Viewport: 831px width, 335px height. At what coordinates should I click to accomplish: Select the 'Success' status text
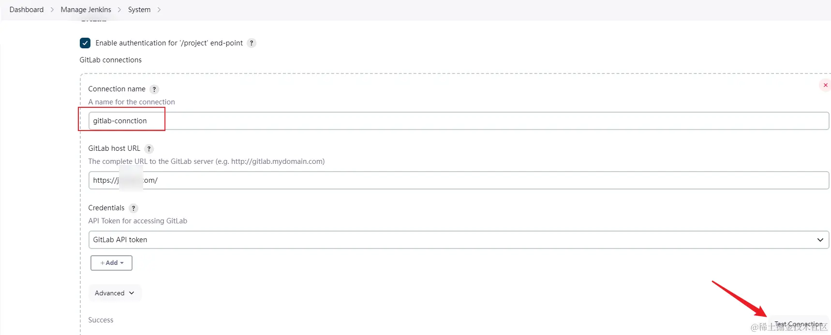pyautogui.click(x=101, y=320)
